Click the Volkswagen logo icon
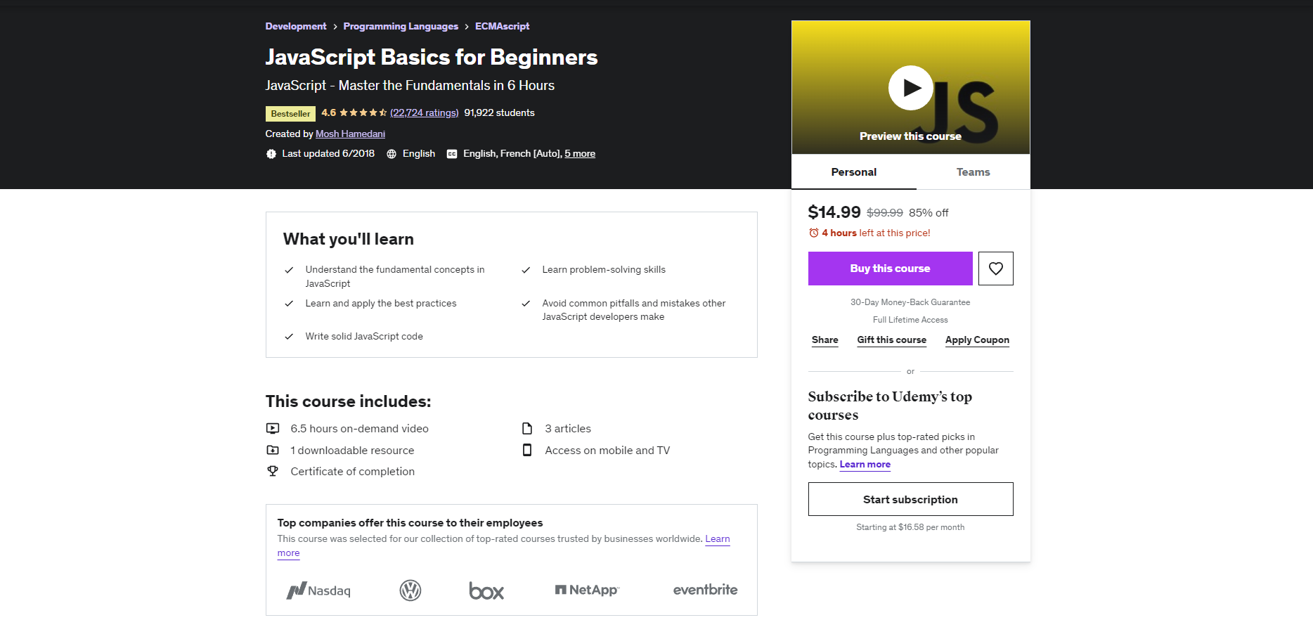 (410, 590)
